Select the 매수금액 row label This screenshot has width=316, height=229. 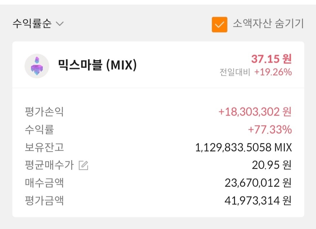pyautogui.click(x=44, y=183)
